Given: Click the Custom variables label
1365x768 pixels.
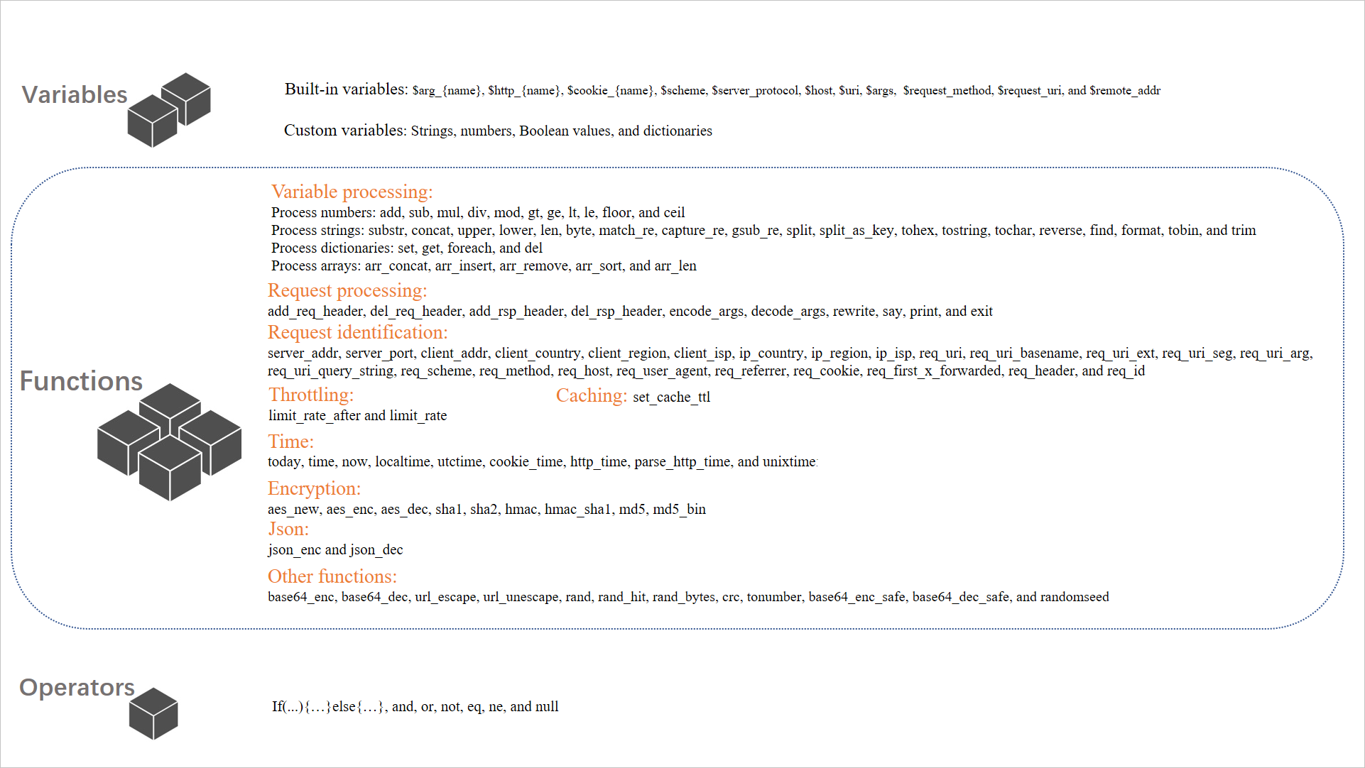Looking at the screenshot, I should point(345,131).
